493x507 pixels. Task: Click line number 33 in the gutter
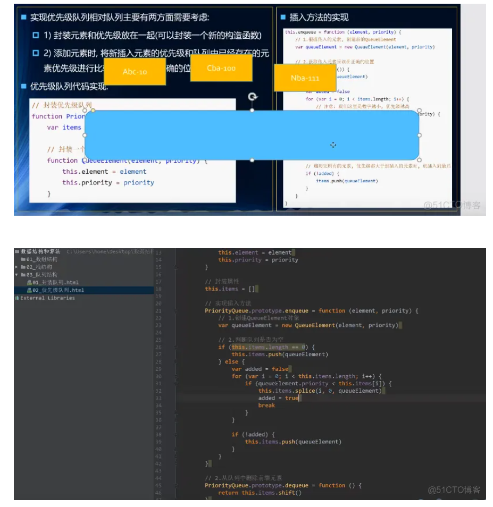point(158,398)
